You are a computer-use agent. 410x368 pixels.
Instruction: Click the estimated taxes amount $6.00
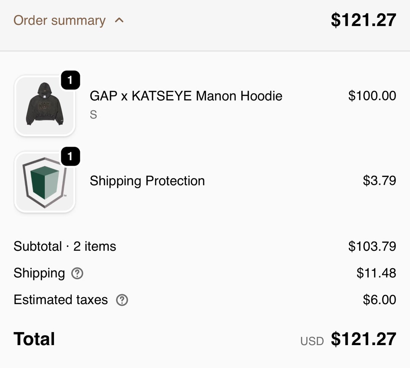(x=379, y=300)
